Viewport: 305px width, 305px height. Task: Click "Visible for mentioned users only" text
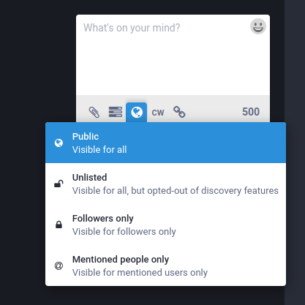[x=140, y=273]
